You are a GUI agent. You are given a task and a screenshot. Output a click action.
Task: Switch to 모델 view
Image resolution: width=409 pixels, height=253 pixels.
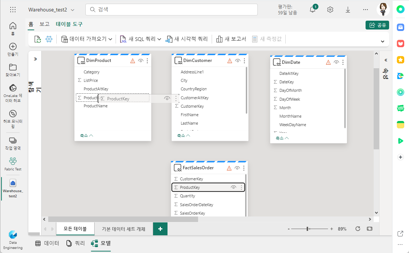click(101, 243)
